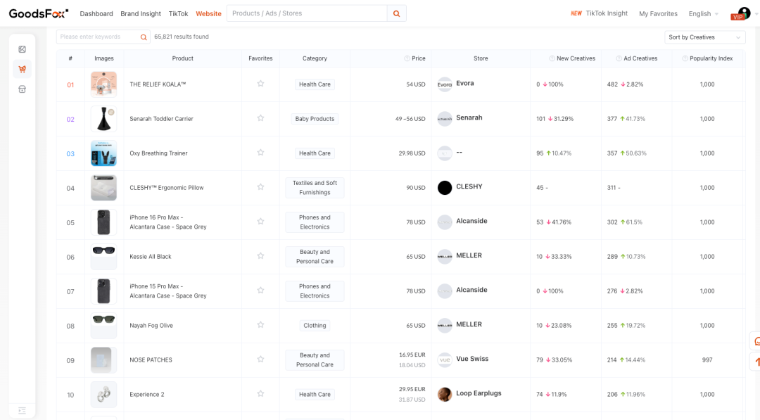Viewport: 760px width, 420px height.
Task: Click the 49–56 USD price cell
Action: pos(410,119)
